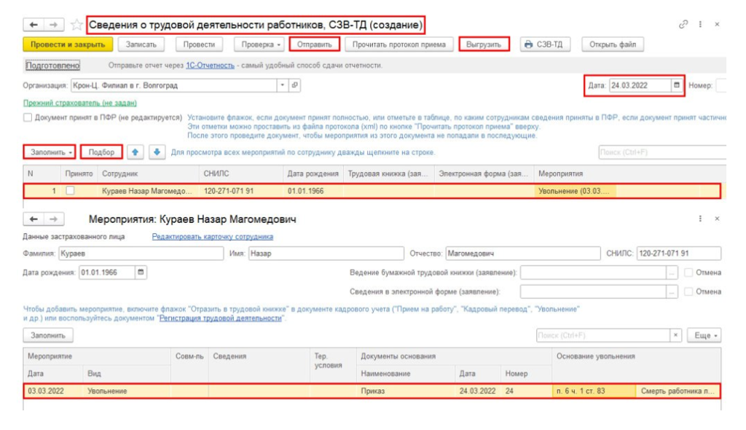
Task: Open calendar for Дата рождения field
Action: tap(141, 273)
